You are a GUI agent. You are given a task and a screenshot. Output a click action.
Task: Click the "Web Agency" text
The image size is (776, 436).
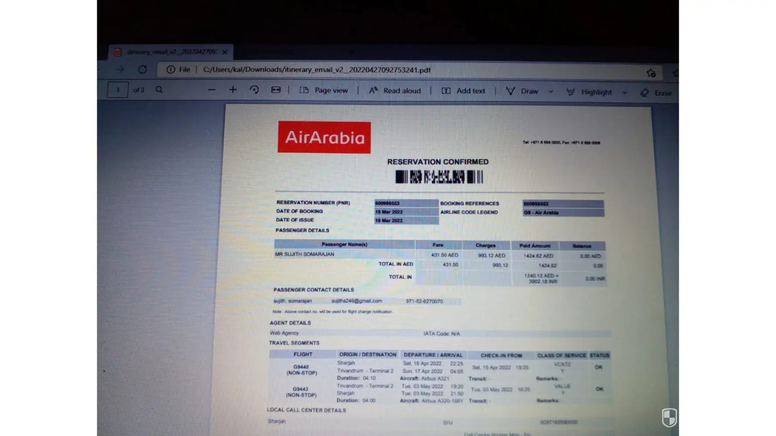284,333
